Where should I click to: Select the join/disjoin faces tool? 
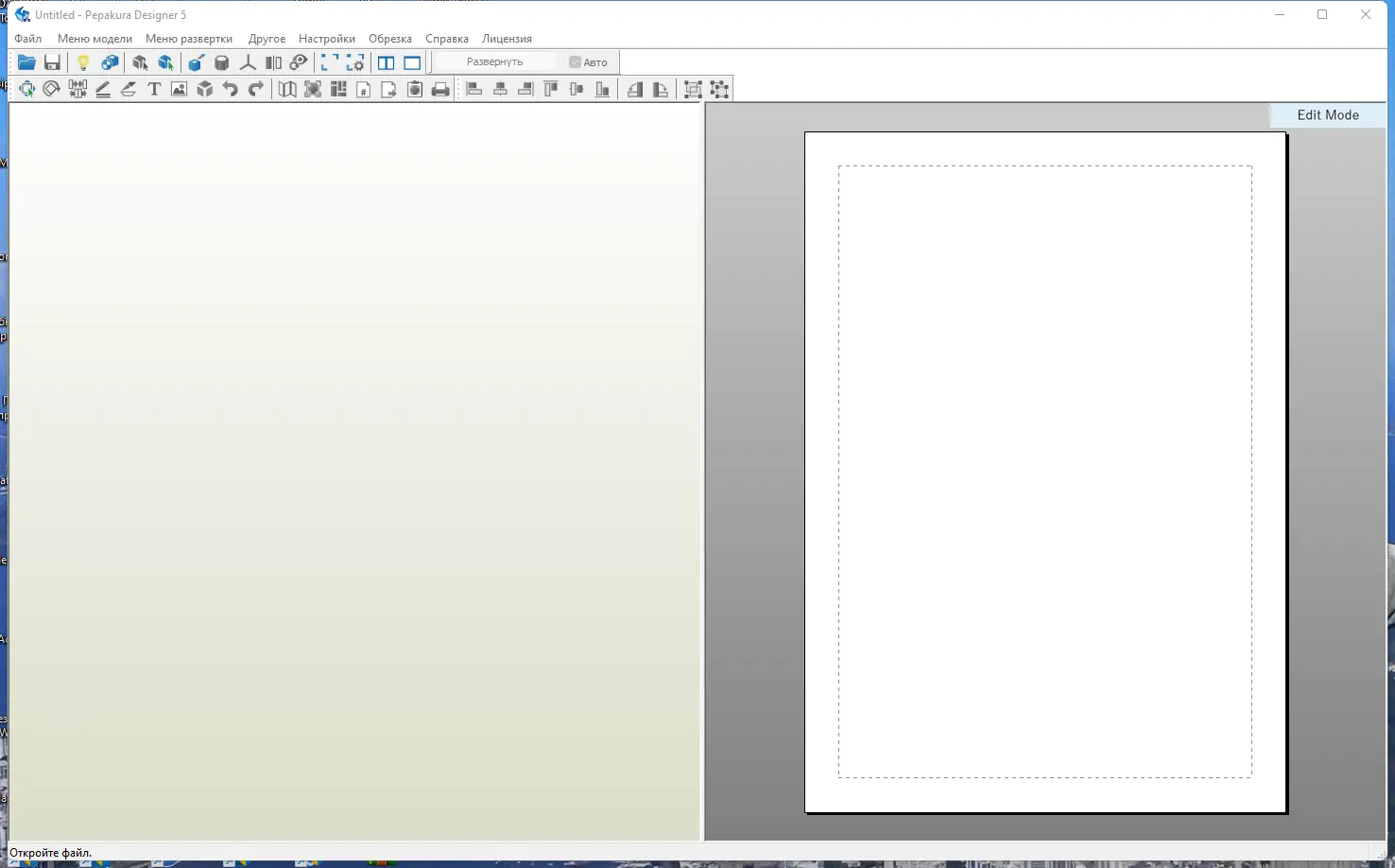[77, 89]
